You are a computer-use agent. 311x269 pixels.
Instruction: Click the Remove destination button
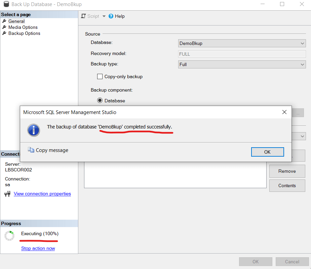pos(287,171)
